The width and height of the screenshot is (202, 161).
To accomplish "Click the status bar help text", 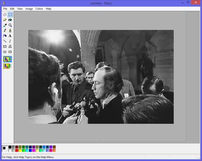I will (x=28, y=157).
